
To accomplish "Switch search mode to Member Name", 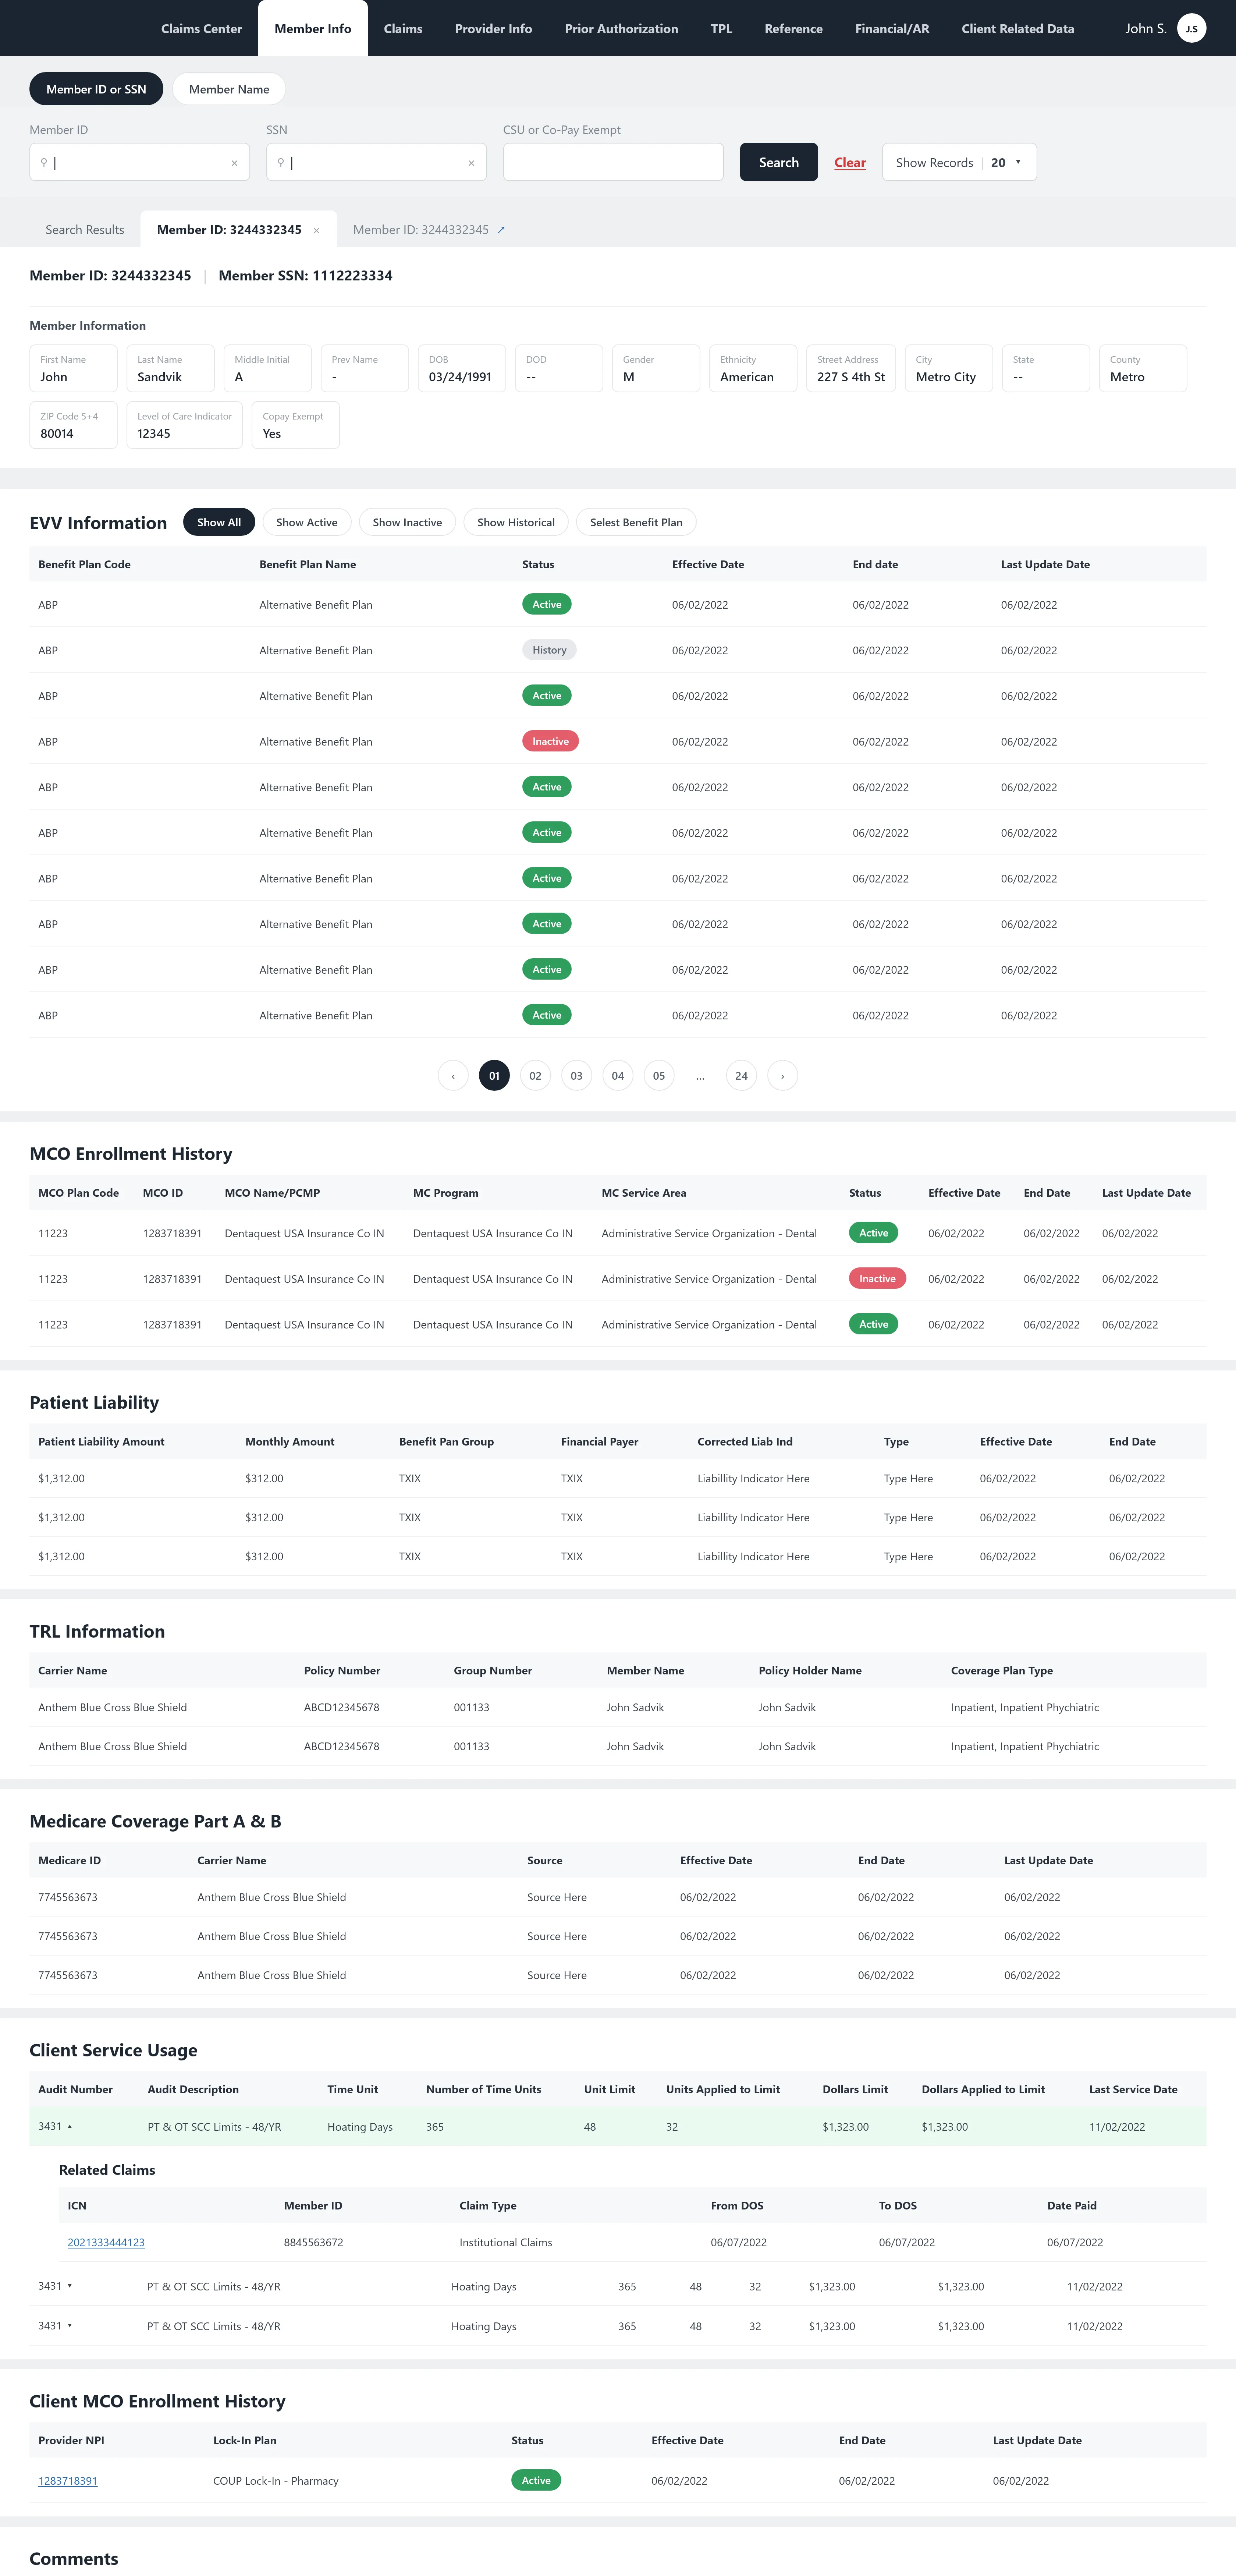I will click(229, 89).
